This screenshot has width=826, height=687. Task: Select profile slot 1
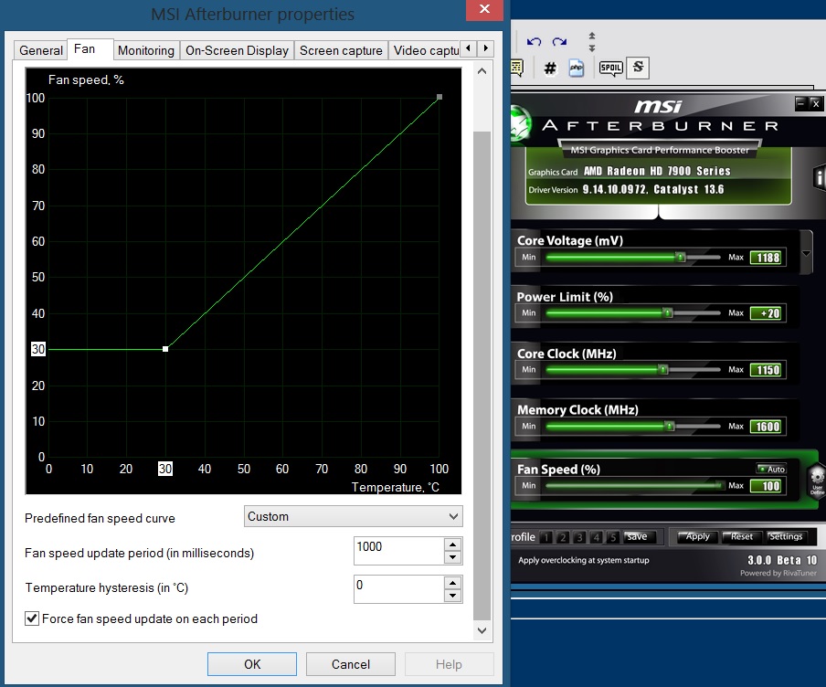pos(546,537)
